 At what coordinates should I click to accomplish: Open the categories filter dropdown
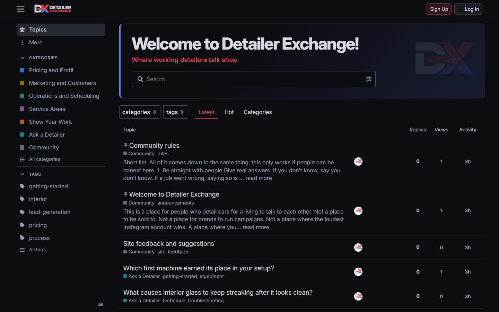(x=140, y=112)
